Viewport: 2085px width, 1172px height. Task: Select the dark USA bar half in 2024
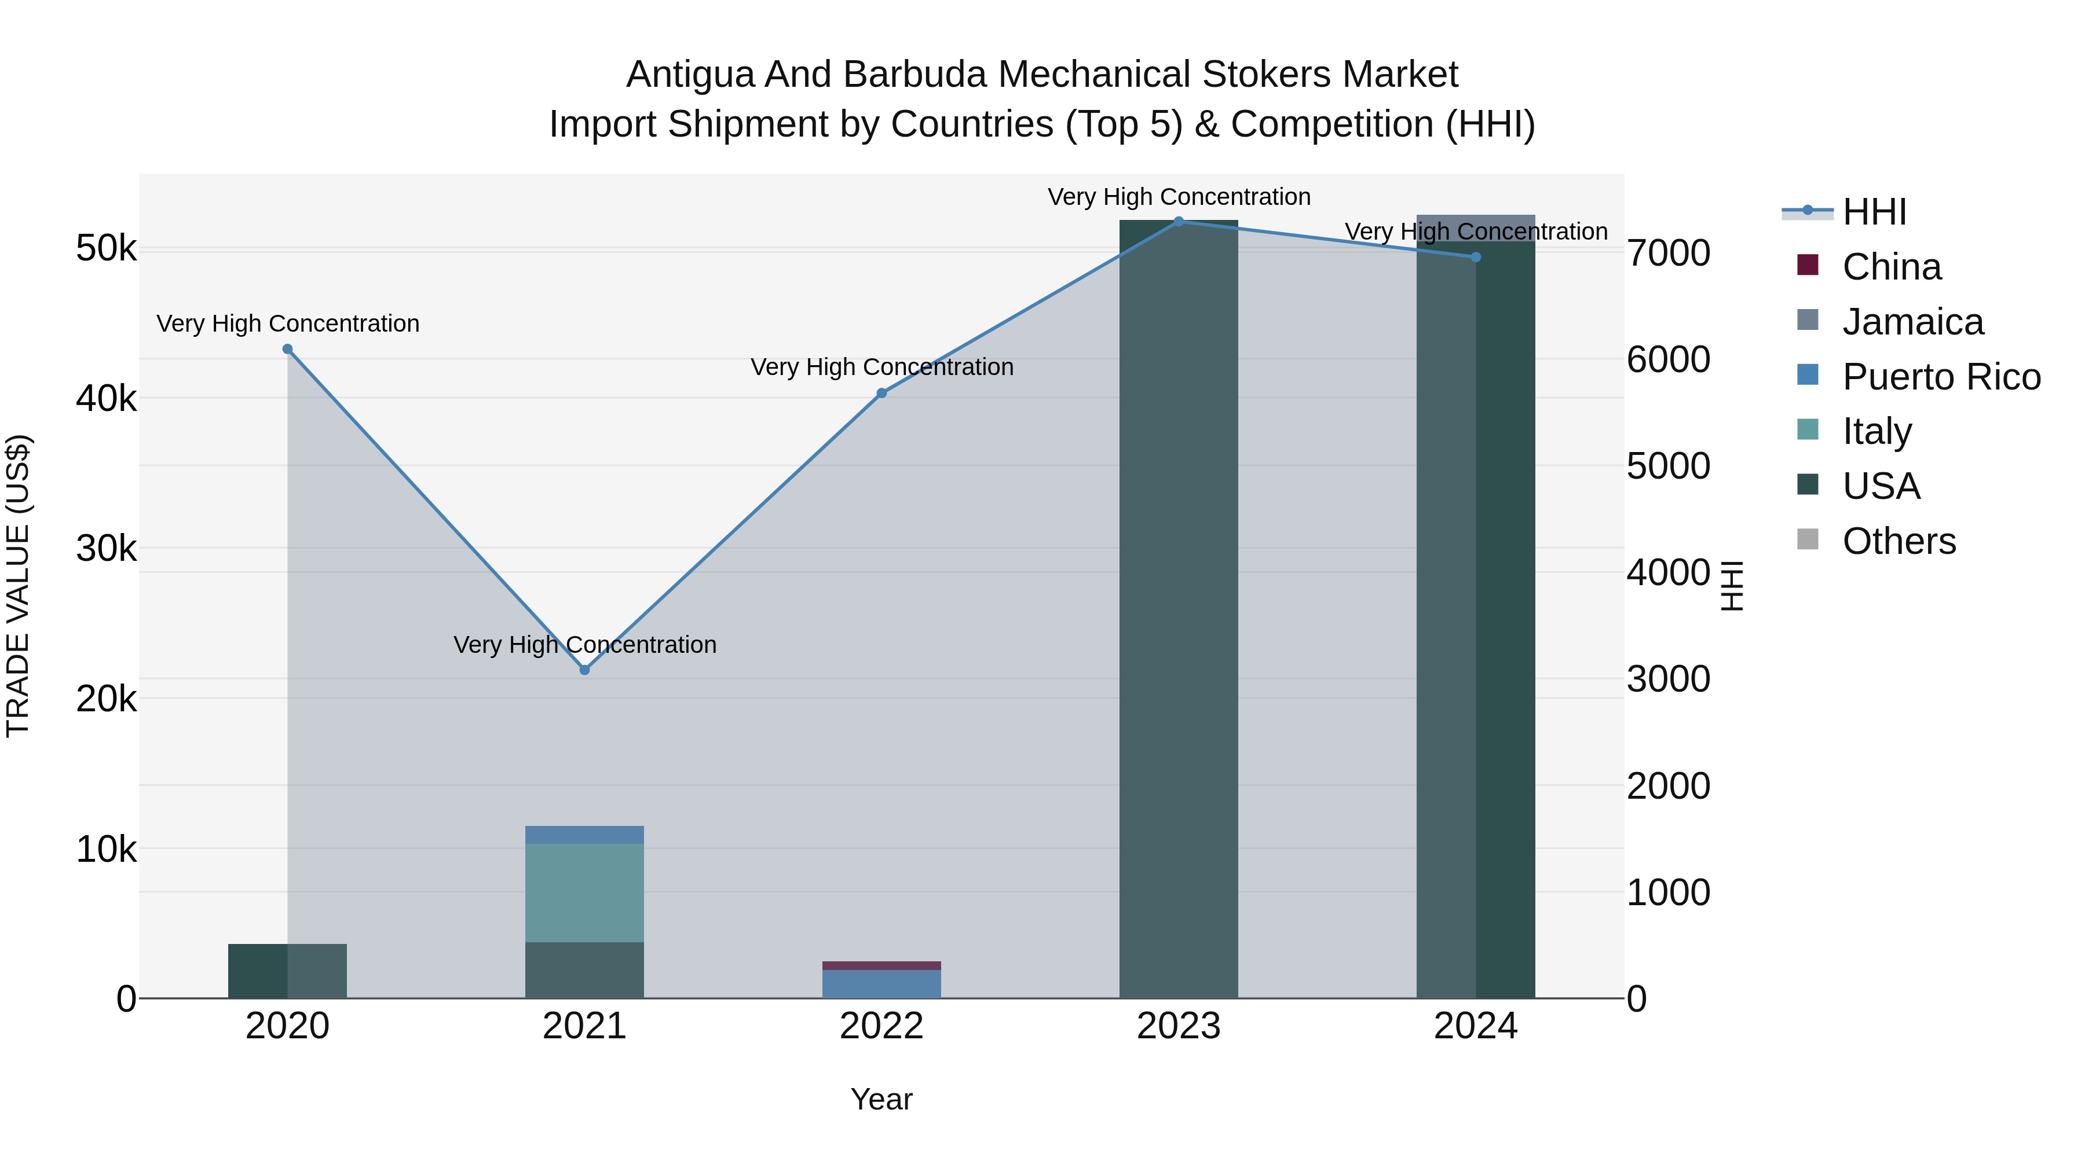tap(1505, 619)
